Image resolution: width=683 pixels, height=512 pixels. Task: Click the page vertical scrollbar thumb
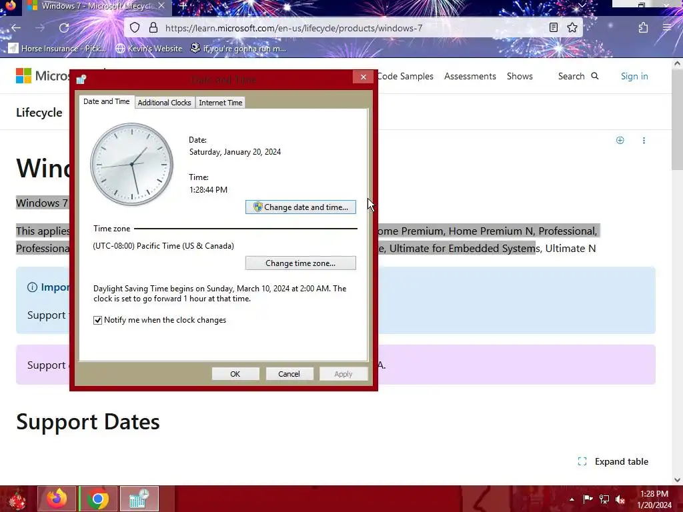tap(677, 120)
